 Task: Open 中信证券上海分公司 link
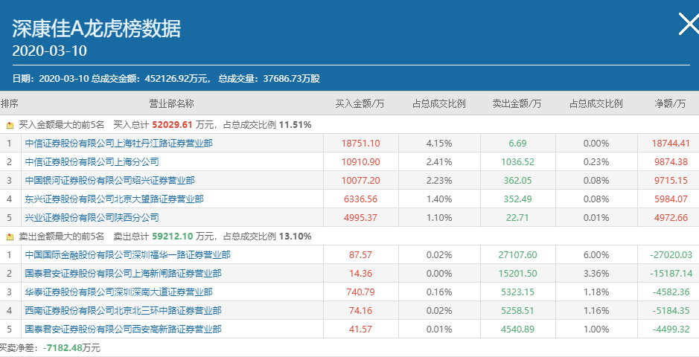click(x=92, y=161)
